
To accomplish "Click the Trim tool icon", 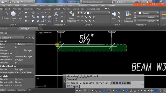I will tap(43, 13).
